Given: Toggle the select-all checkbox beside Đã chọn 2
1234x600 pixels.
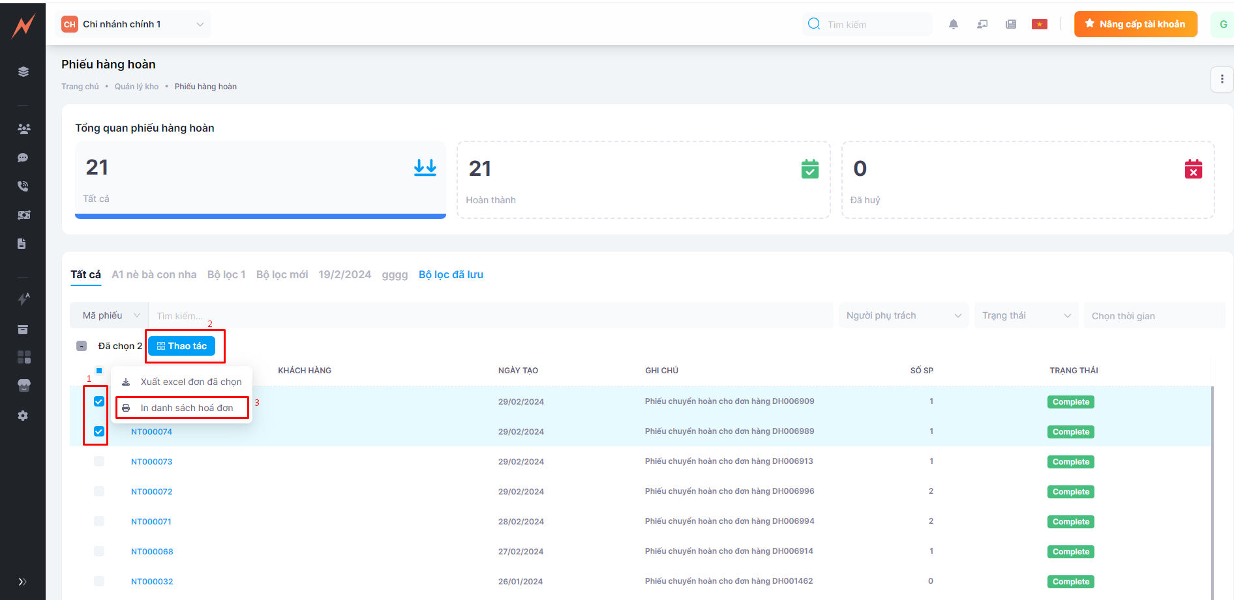Looking at the screenshot, I should 82,346.
